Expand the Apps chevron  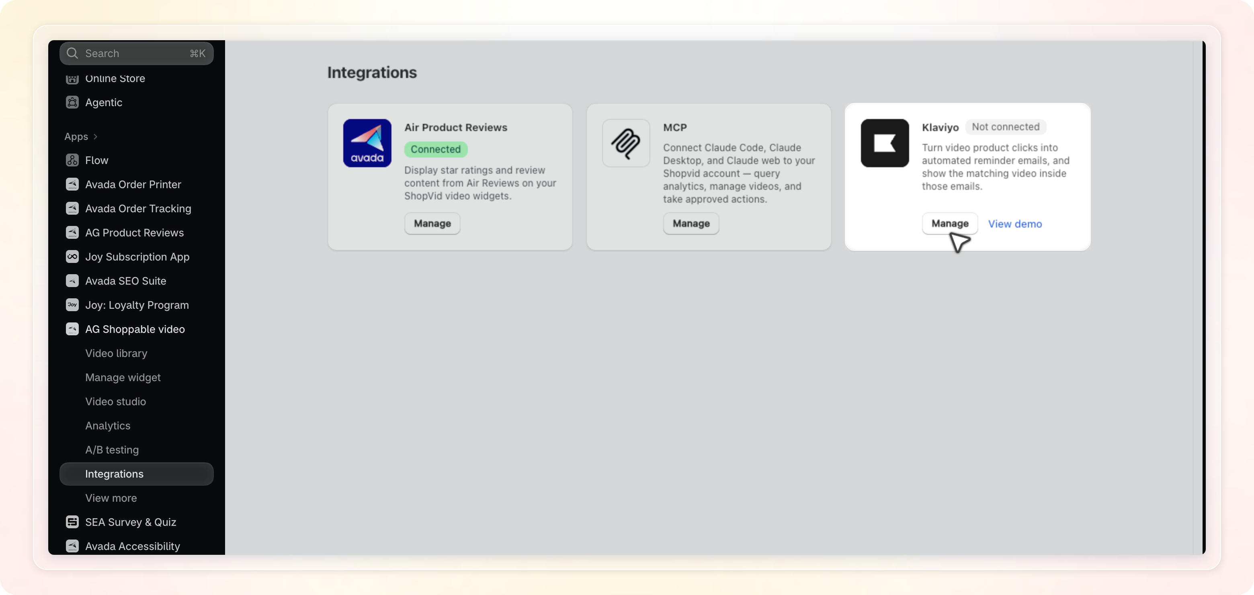95,136
